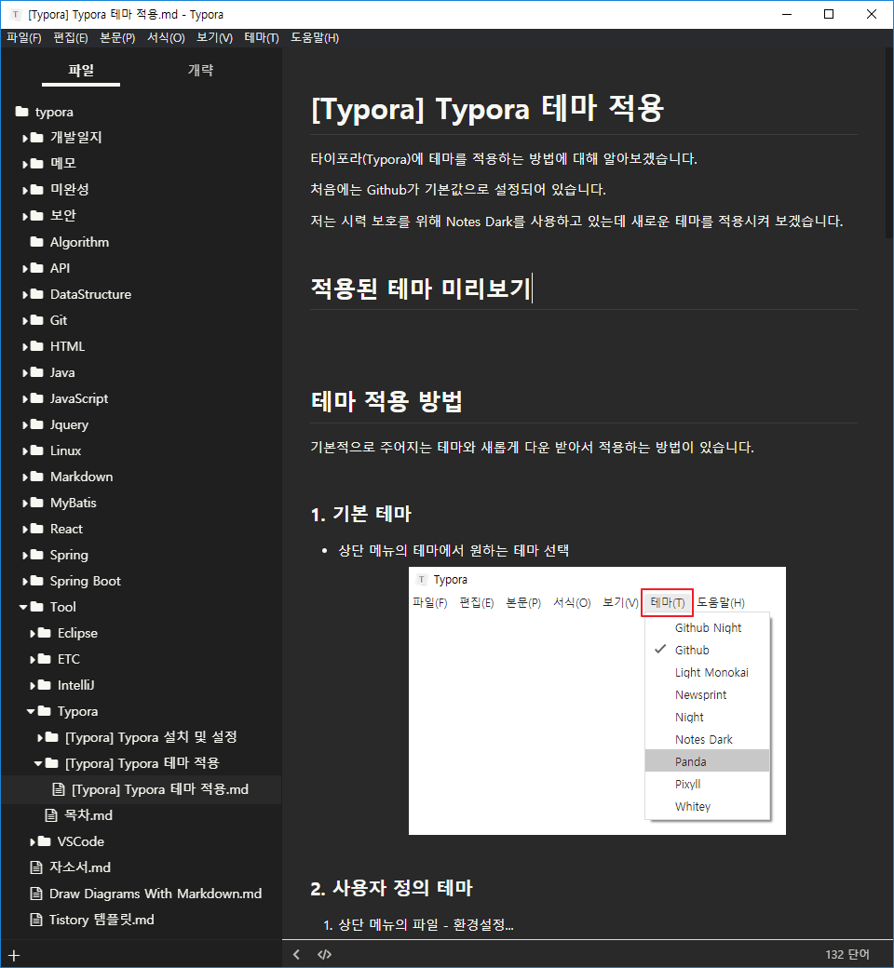Click the Typora app icon in title bar
894x968 pixels.
(x=16, y=14)
